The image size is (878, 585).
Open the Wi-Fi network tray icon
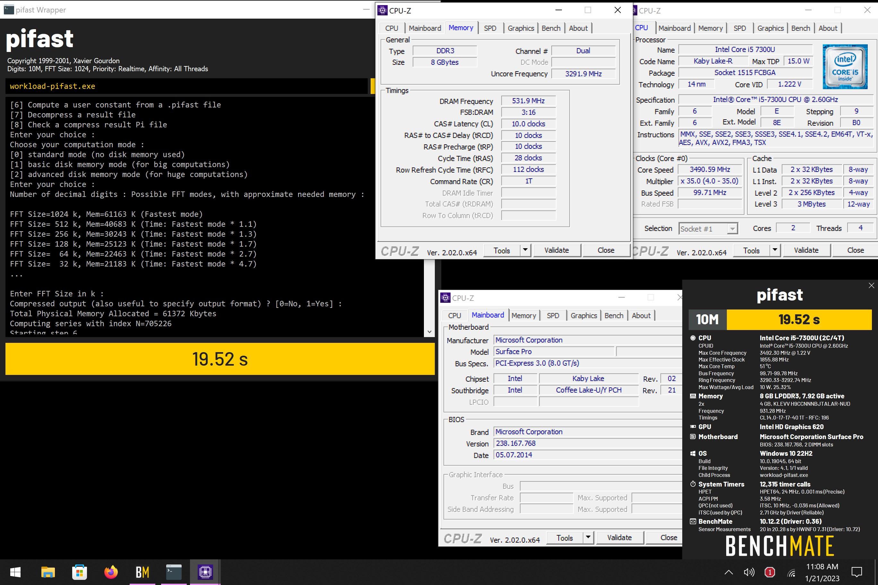tap(791, 573)
